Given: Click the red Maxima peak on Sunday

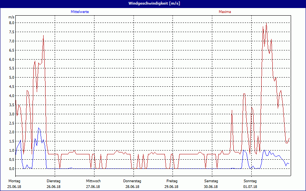Looking at the screenshot, I should click(x=266, y=23).
